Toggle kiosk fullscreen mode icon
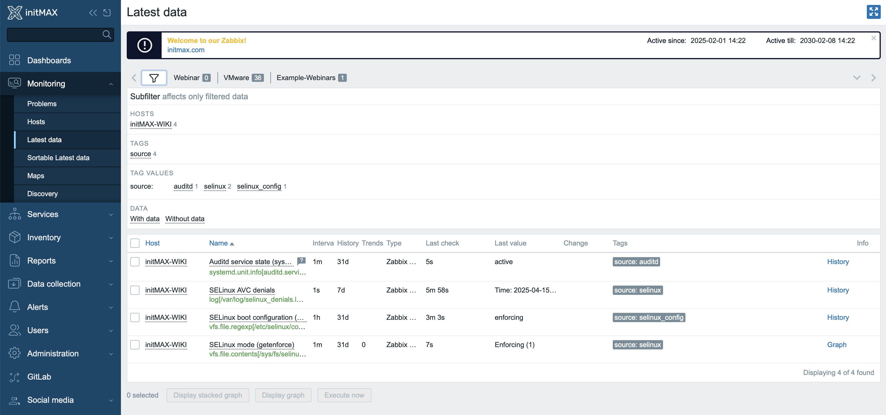Viewport: 886px width, 415px height. (x=873, y=12)
